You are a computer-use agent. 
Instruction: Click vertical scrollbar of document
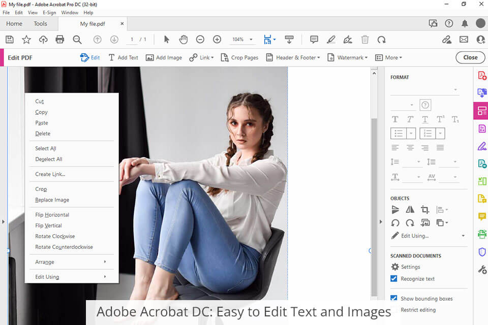(x=374, y=207)
